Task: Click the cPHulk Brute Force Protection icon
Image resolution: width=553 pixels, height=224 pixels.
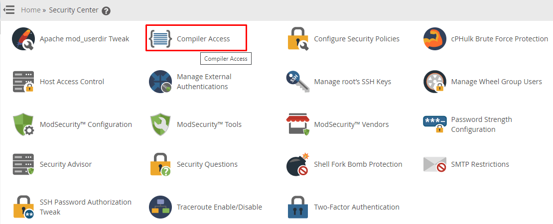Action: (434, 39)
